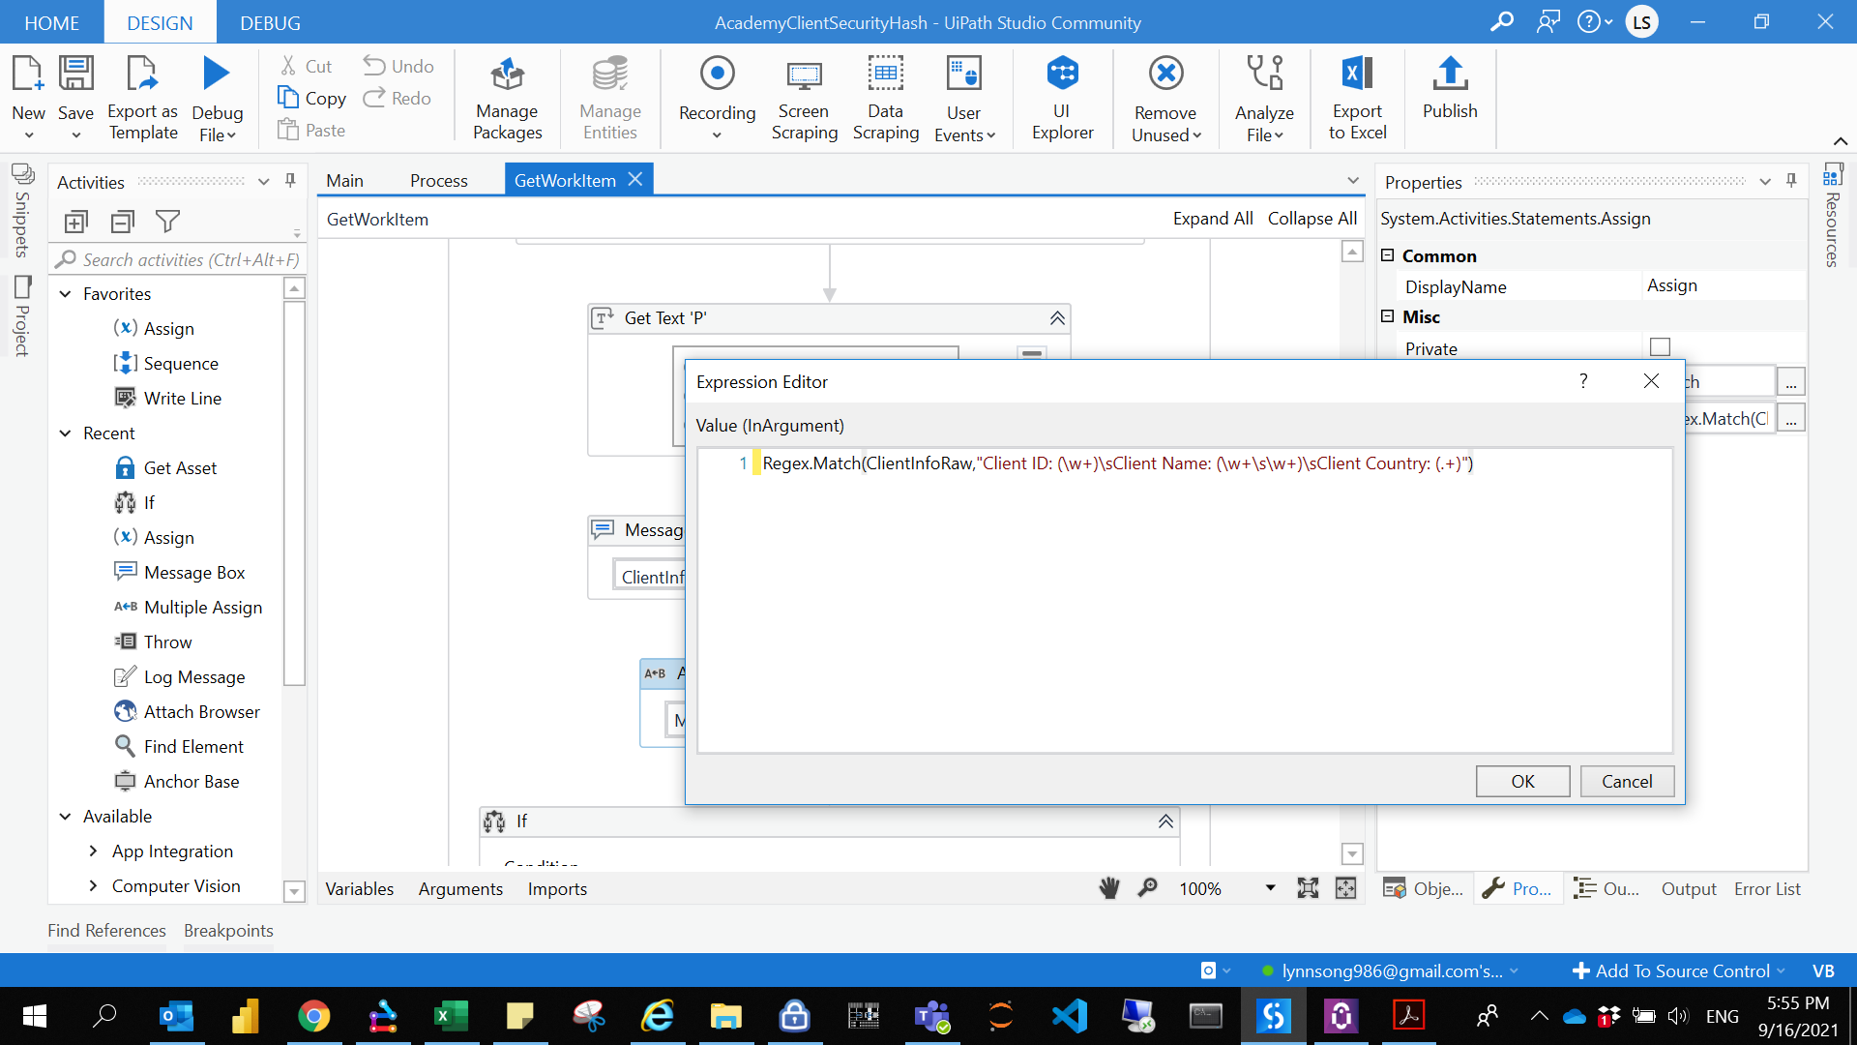Click Expand All activities tree icon

pos(75,222)
